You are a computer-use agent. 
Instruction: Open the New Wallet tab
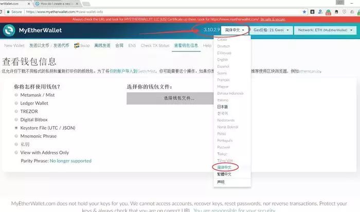[14, 45]
